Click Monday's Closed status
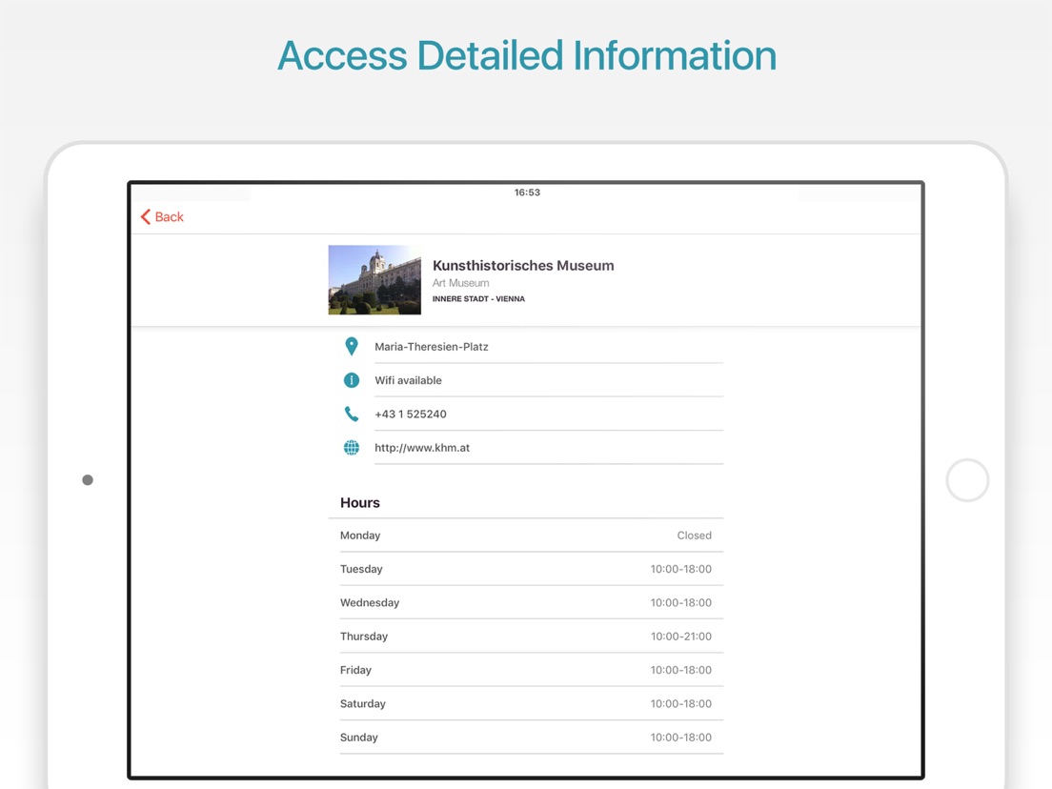The image size is (1052, 789). [695, 536]
